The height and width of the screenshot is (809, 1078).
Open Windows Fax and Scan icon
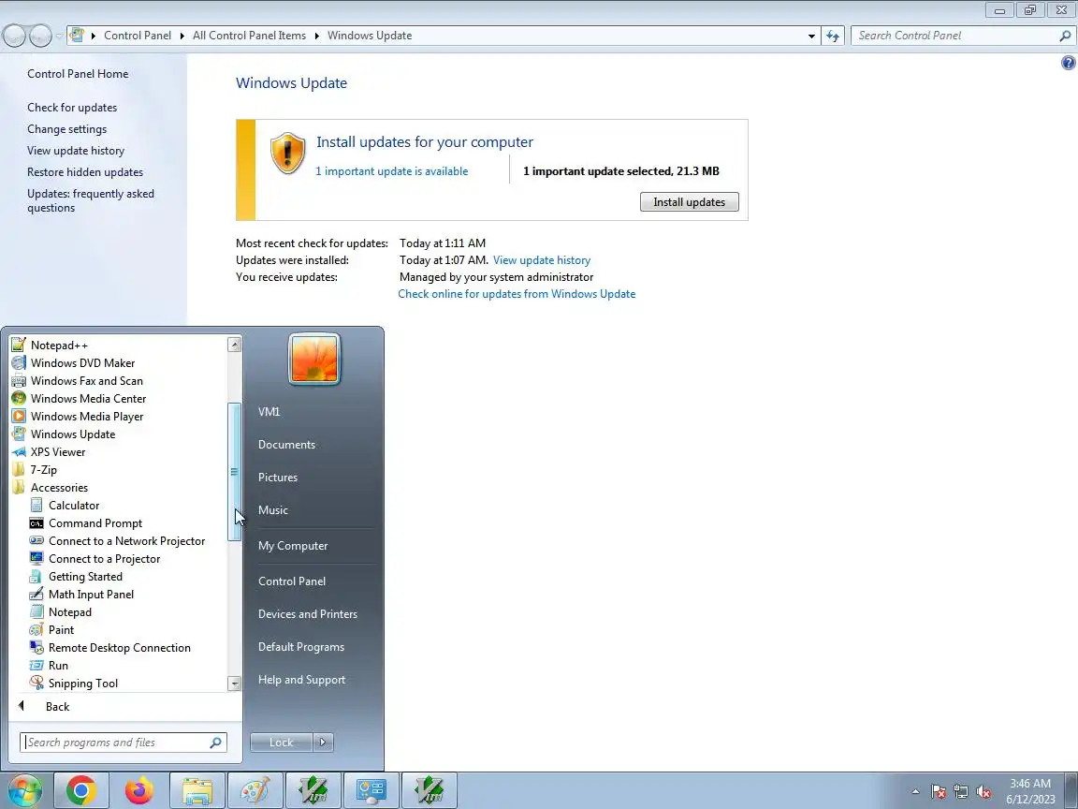click(x=19, y=381)
